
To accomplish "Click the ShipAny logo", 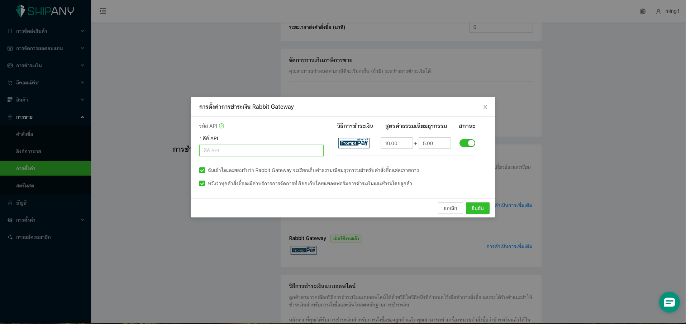I will (x=45, y=11).
